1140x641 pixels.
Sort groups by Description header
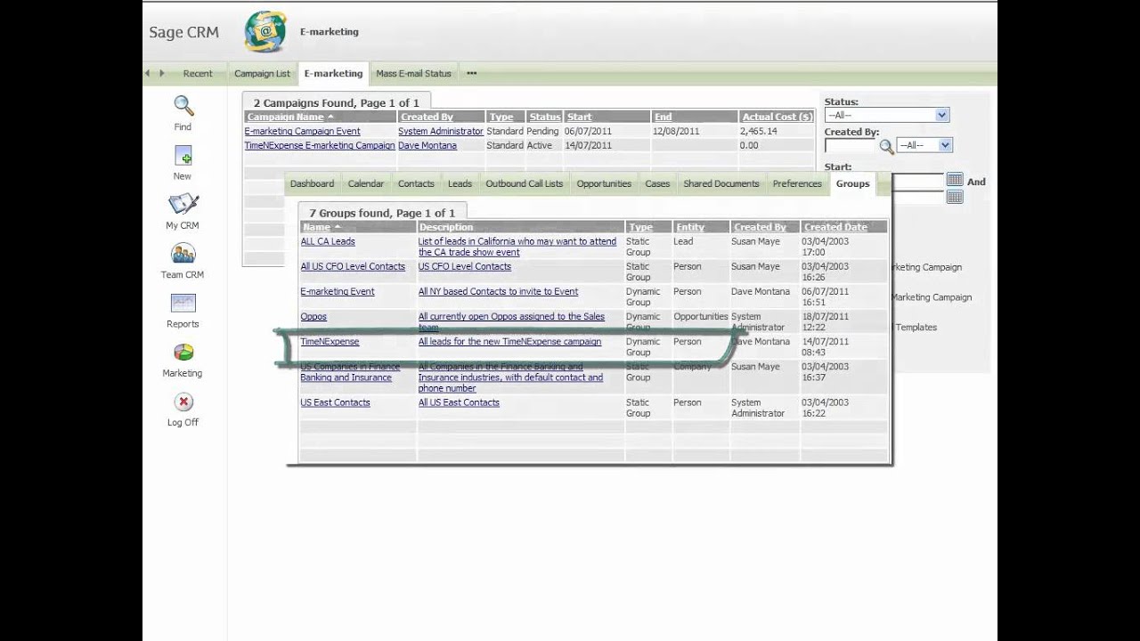click(x=446, y=227)
